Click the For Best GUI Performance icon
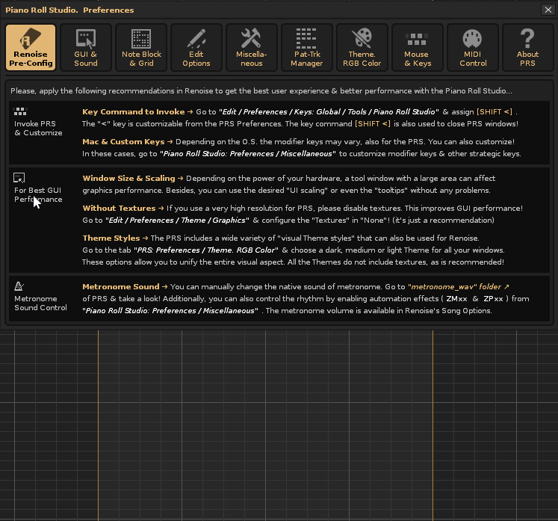The height and width of the screenshot is (521, 558). coord(19,177)
